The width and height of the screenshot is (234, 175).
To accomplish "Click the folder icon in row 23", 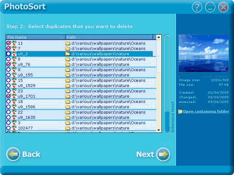I will (67, 91).
